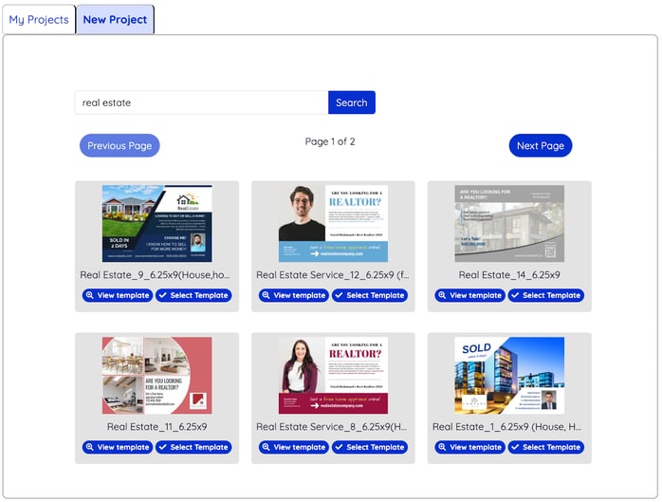Viewport: 662px width, 502px height.
Task: Click magnifier icon for Real Estate Service_12 template
Action: coord(267,295)
